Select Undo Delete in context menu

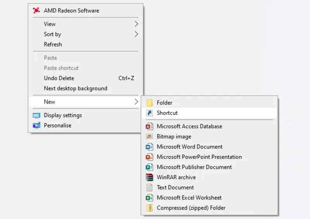coord(86,78)
